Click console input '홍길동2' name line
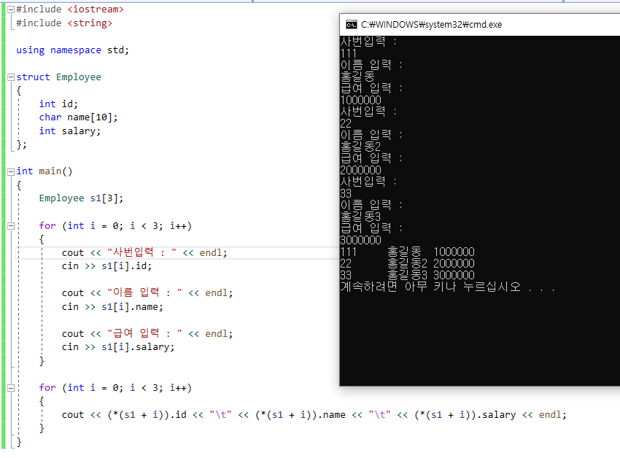Viewport: 620px width, 458px height. pos(360,147)
